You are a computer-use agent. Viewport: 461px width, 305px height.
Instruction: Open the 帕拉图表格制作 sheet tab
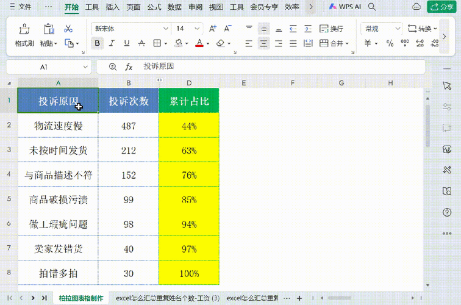(81, 298)
